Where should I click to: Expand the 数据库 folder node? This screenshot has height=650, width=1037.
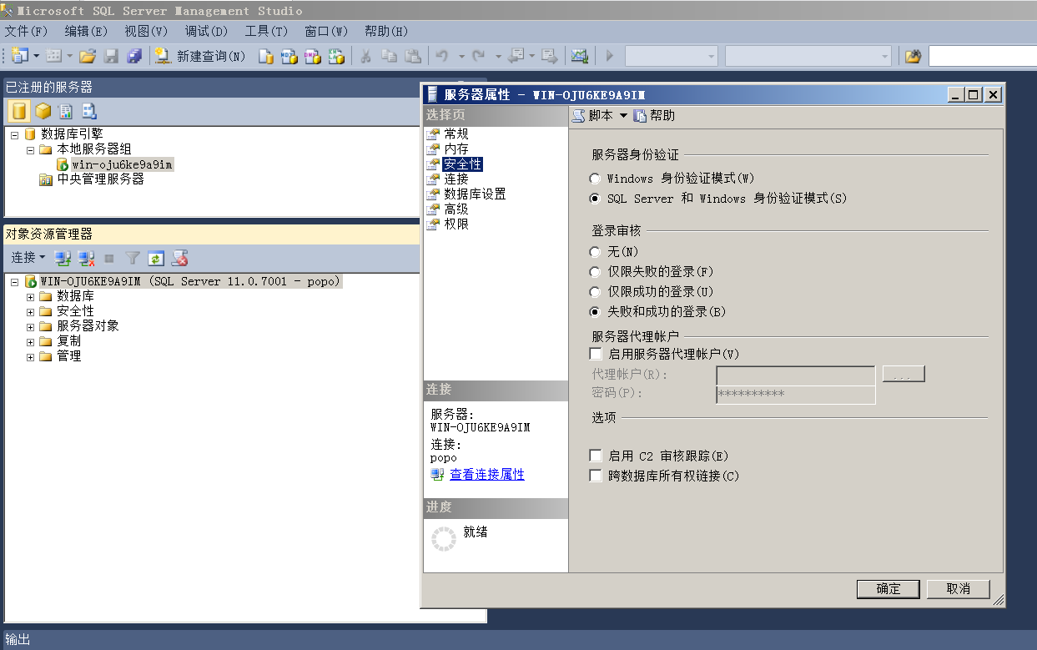point(31,296)
